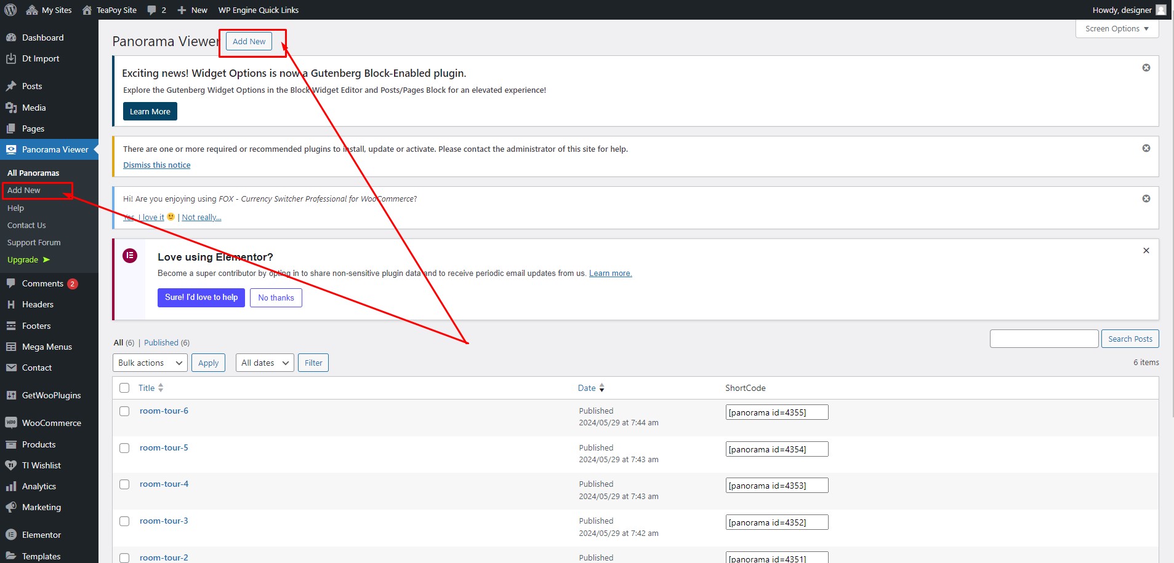Select All Panoramas submenu item

click(33, 173)
